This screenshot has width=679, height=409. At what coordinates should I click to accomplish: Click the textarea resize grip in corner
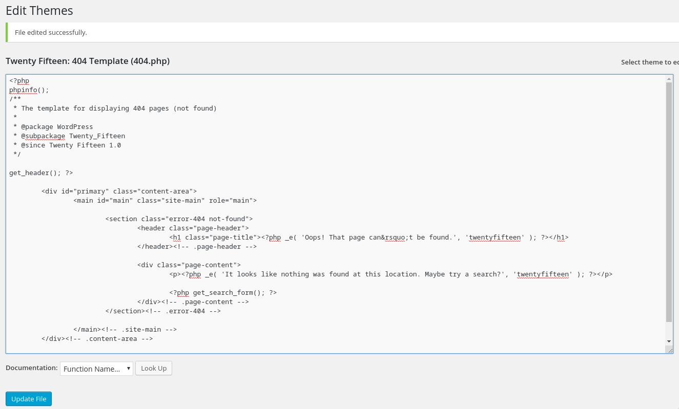669,350
